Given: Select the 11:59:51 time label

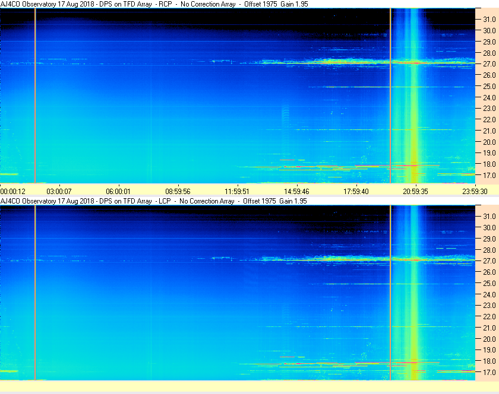Looking at the screenshot, I should tap(237, 192).
